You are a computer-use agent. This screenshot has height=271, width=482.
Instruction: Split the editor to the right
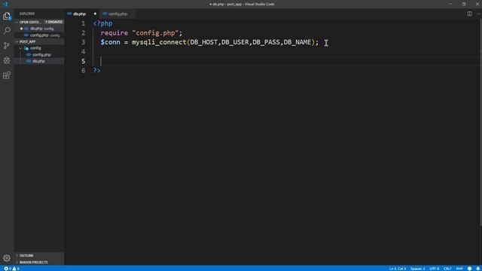click(469, 14)
